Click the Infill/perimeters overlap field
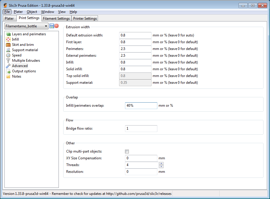Image resolution: width=270 pixels, height=199 pixels. point(141,106)
